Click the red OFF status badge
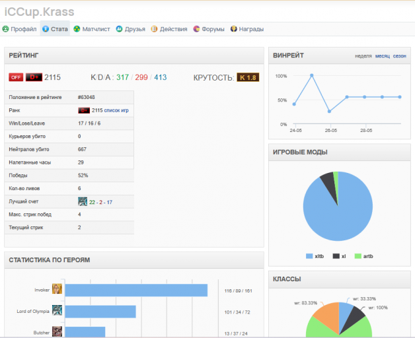The height and width of the screenshot is (338, 415). [x=16, y=77]
